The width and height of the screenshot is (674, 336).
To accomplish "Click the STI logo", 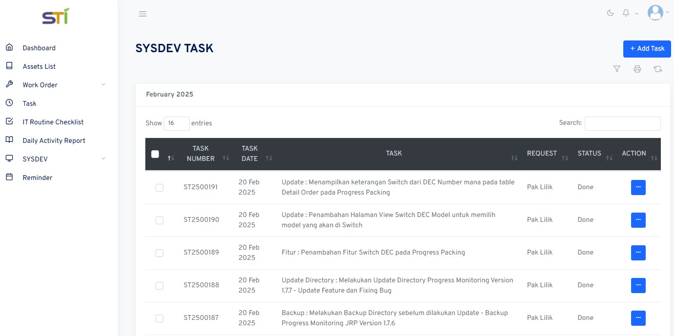I will point(55,17).
